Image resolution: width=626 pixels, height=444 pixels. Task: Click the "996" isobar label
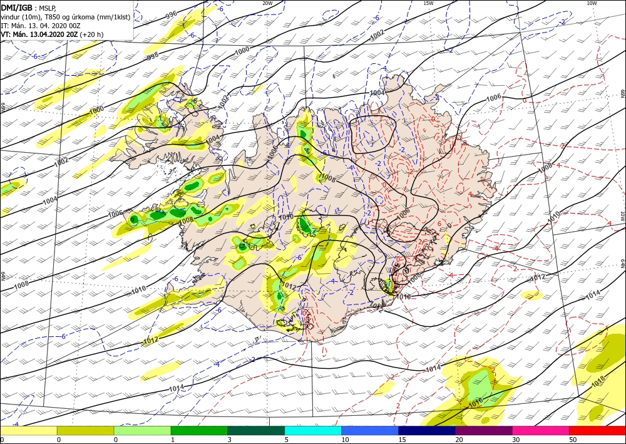(x=172, y=15)
